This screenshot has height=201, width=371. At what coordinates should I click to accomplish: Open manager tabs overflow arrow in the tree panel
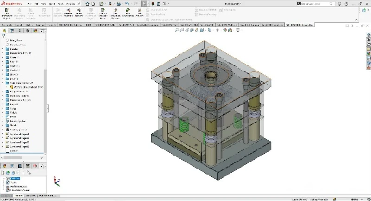[45, 31]
